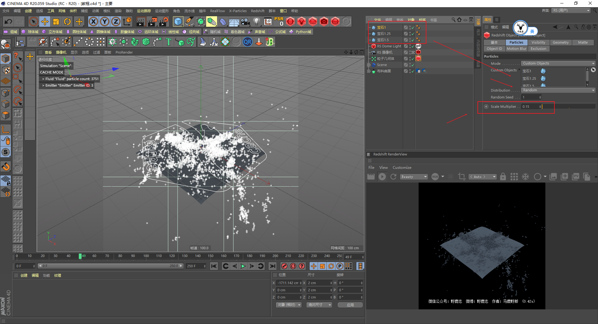Image resolution: width=598 pixels, height=324 pixels.
Task: Click the Undo arrow icon
Action: (x=8, y=21)
